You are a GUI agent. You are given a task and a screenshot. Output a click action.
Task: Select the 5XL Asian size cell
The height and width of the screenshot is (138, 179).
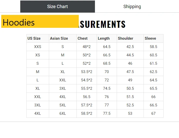point(63,105)
